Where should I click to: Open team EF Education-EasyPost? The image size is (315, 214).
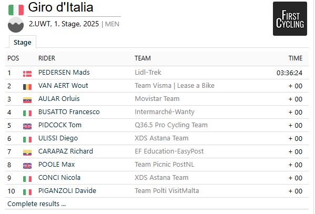169,151
